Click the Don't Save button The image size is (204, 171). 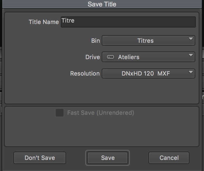tap(40, 158)
